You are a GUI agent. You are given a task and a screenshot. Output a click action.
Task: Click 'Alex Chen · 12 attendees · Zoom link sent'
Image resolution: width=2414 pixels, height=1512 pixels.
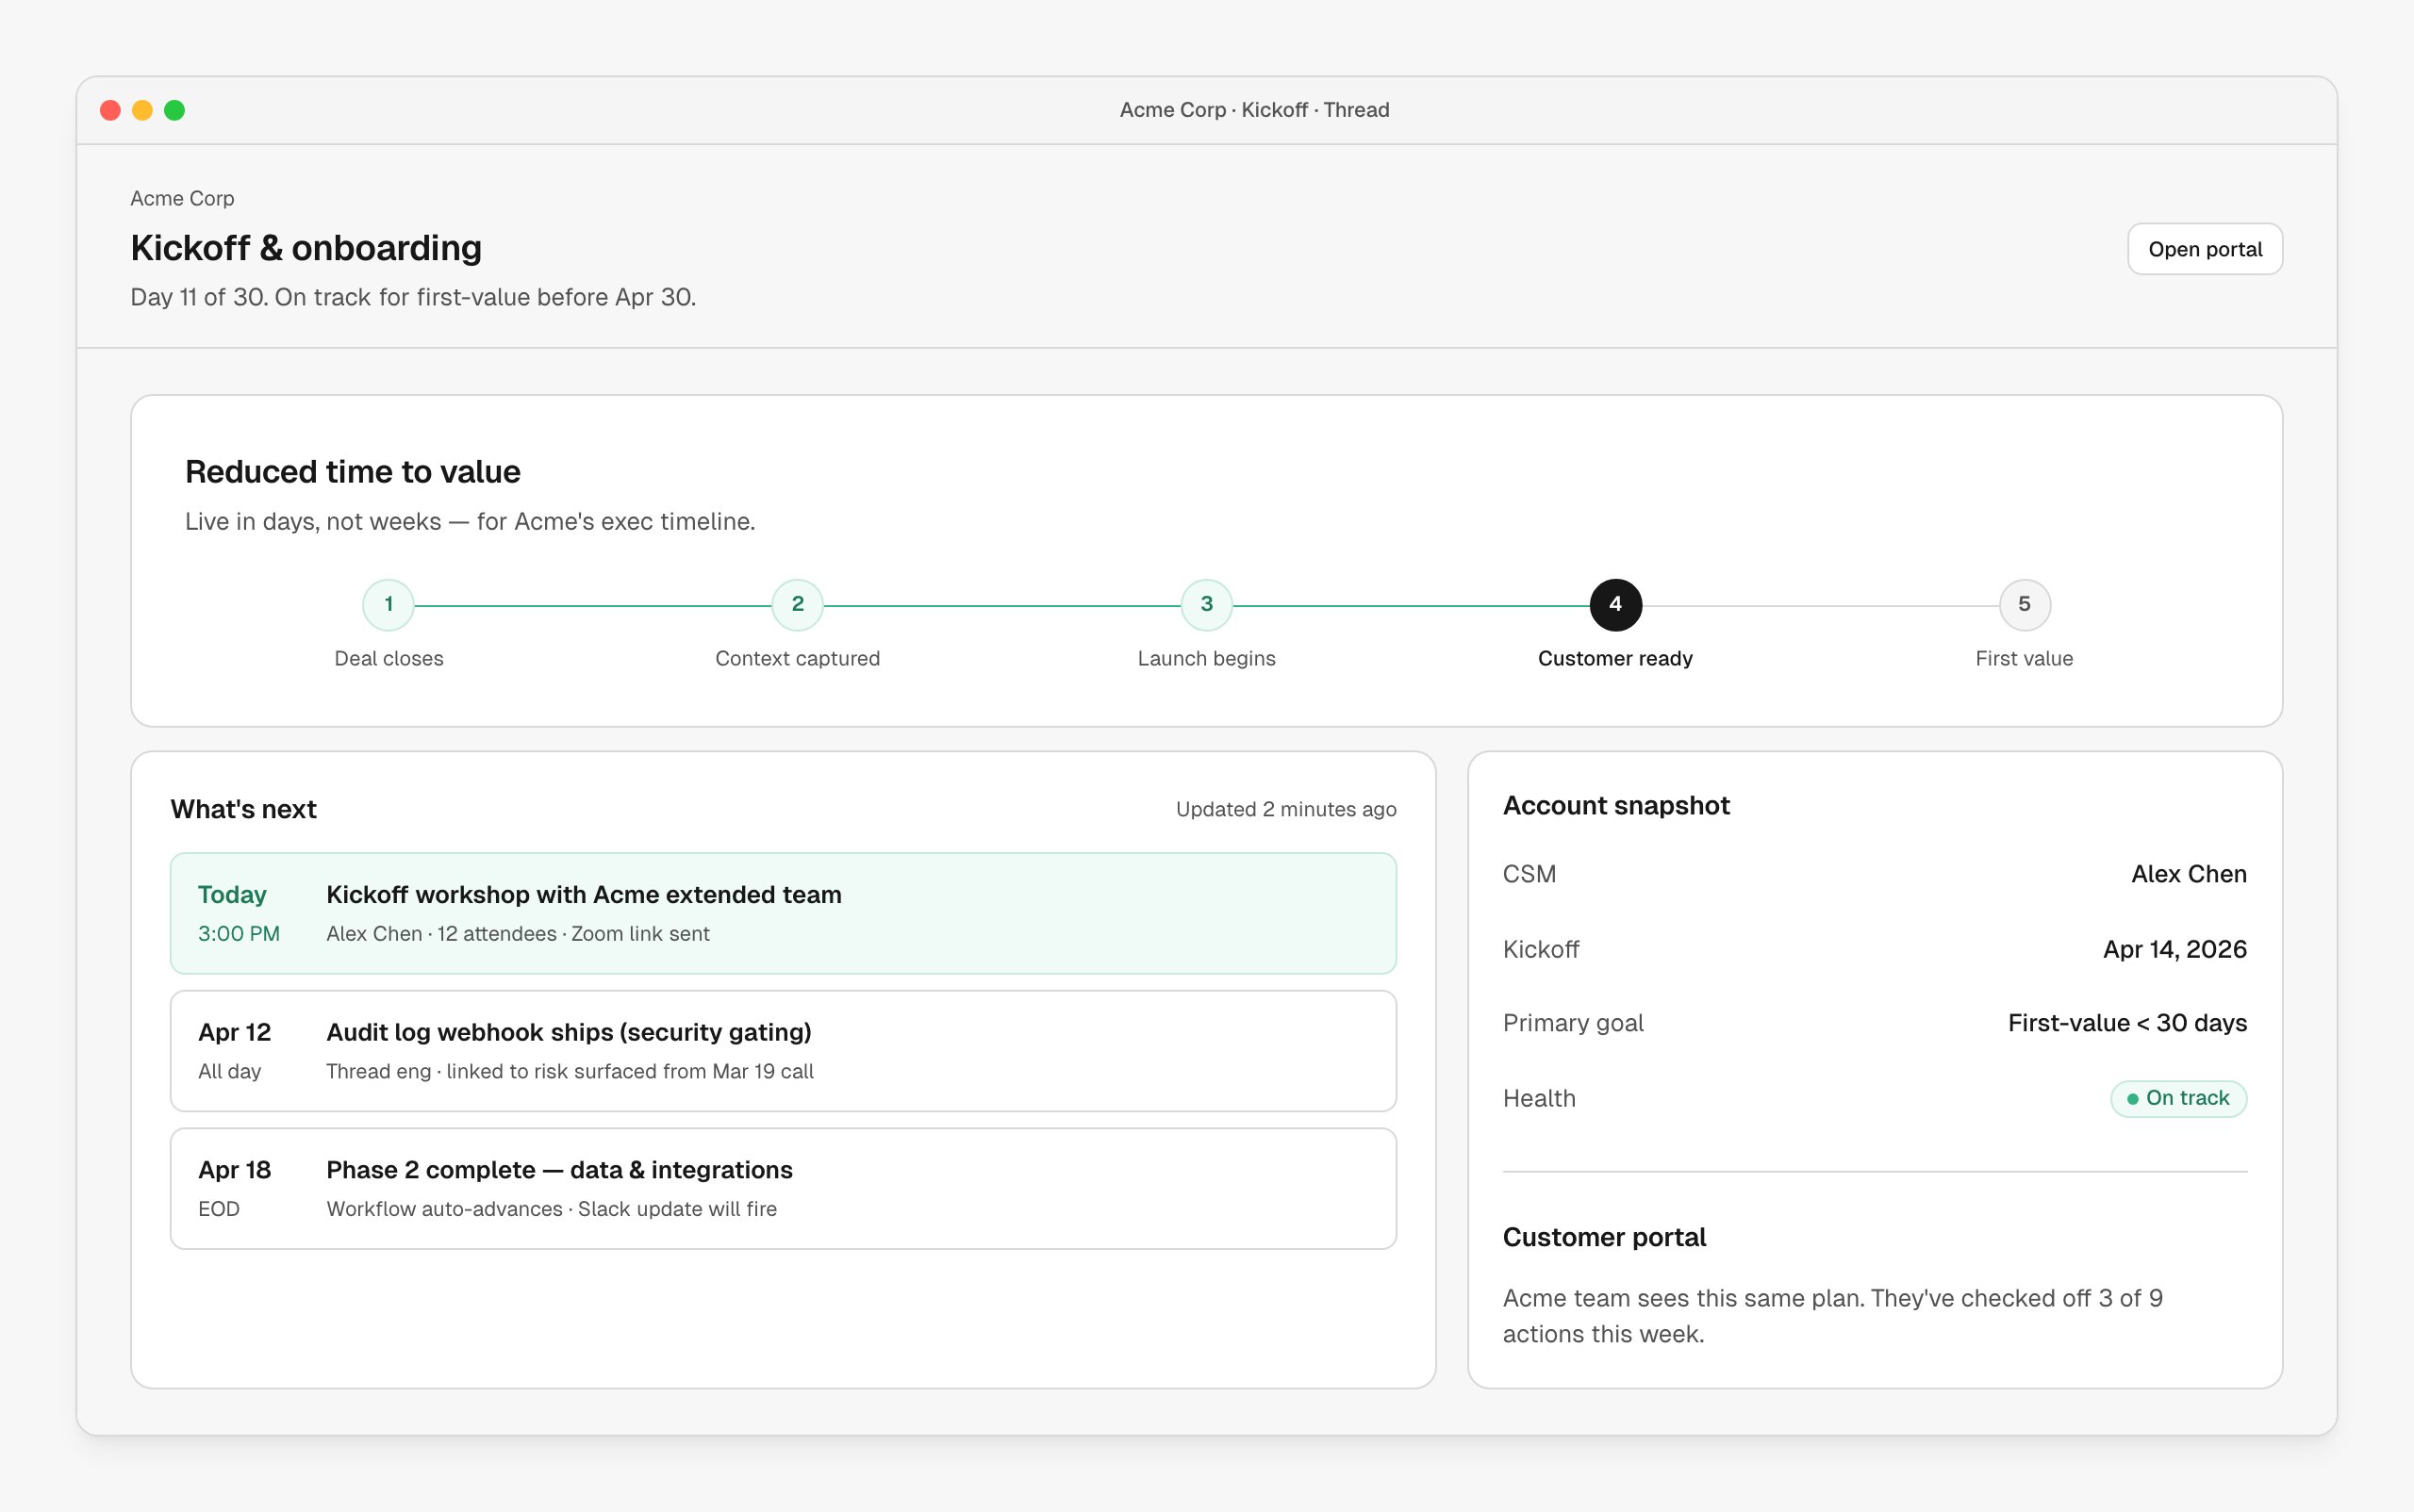(517, 933)
